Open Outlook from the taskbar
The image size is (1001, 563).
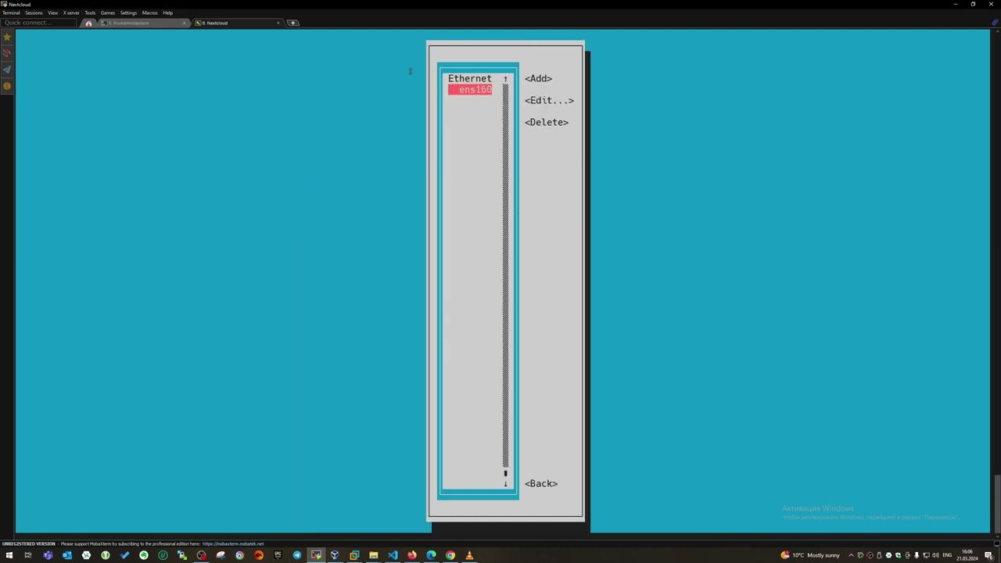coord(67,555)
